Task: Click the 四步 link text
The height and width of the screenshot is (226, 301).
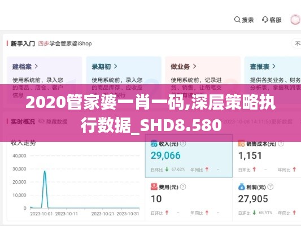Action: [x=43, y=44]
